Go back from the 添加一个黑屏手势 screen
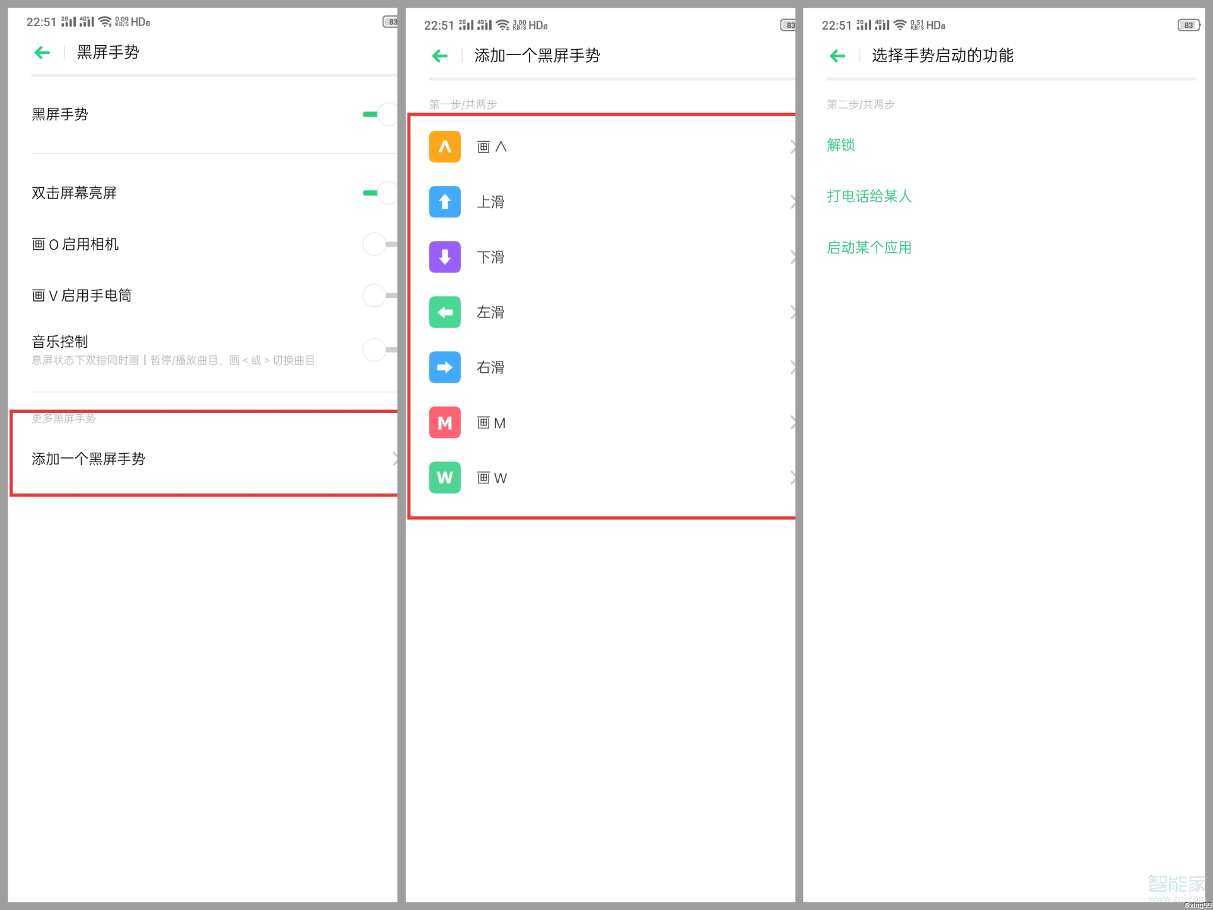1213x910 pixels. [x=439, y=56]
